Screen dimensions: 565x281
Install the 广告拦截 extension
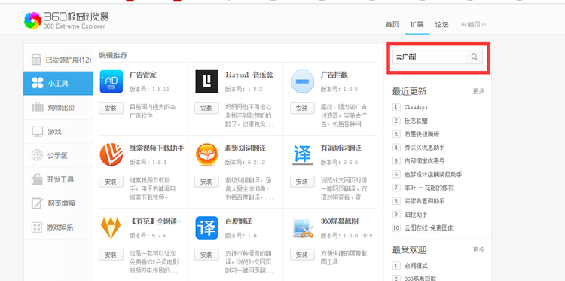pyautogui.click(x=302, y=108)
